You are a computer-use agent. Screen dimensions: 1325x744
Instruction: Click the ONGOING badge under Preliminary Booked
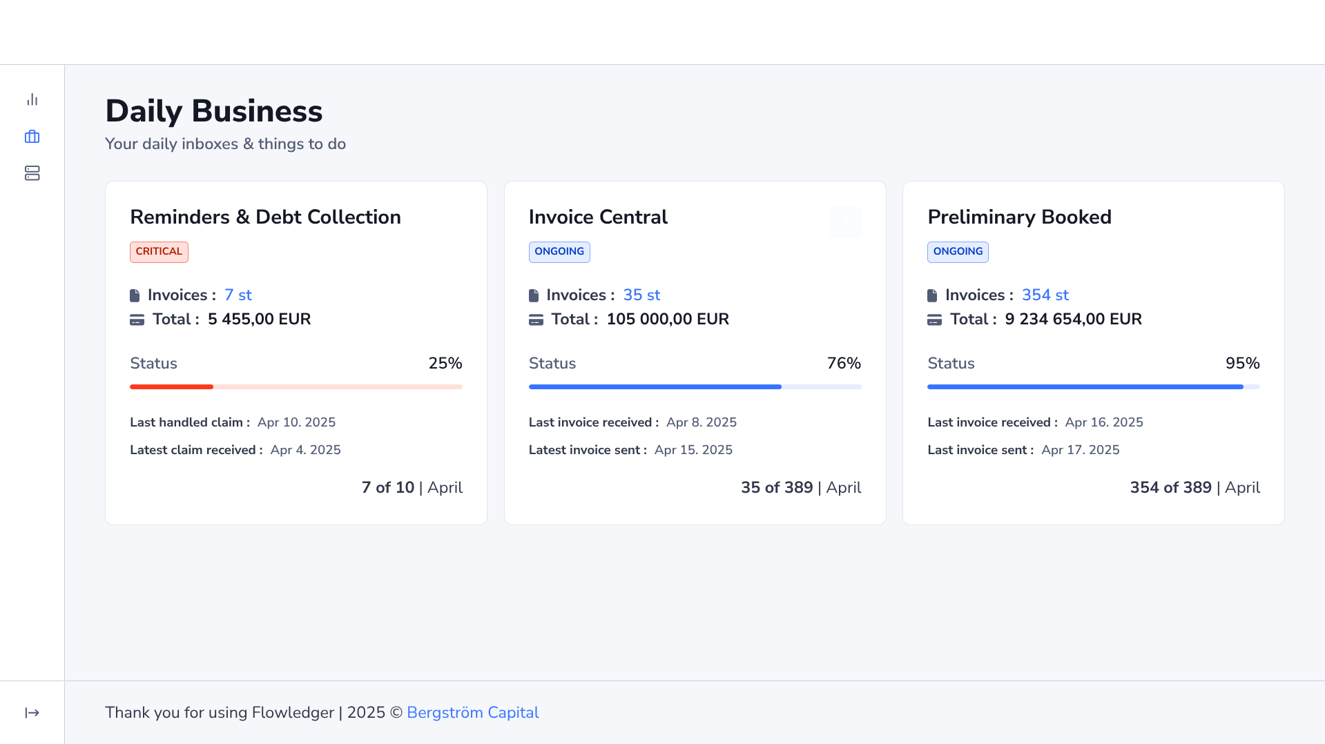[957, 252]
